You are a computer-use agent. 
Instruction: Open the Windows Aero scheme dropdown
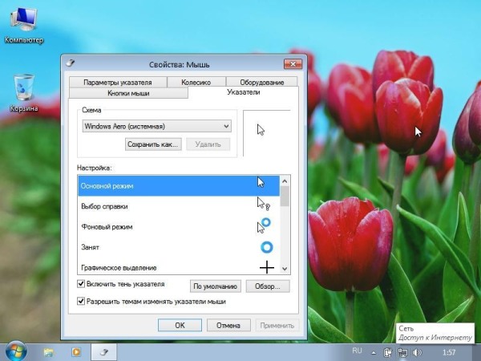pos(157,126)
